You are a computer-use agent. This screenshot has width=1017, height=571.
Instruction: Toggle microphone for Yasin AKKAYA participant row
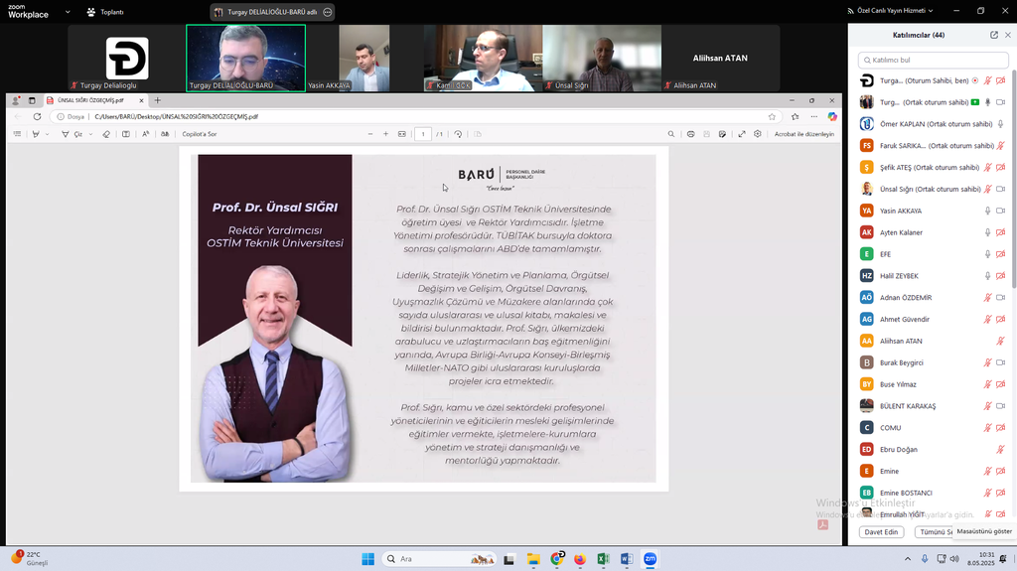pos(988,211)
